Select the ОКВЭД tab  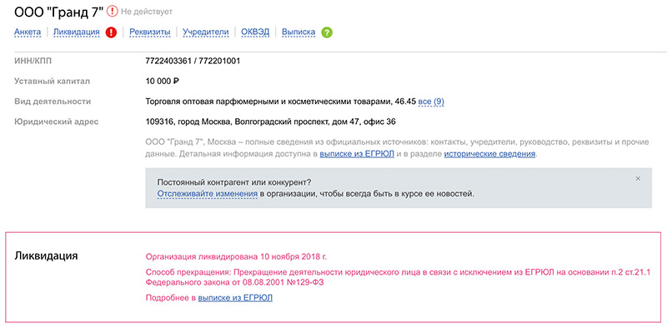click(x=255, y=32)
